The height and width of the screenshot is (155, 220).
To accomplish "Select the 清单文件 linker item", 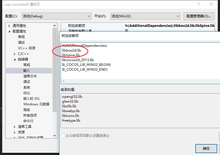I will (x=30, y=76).
